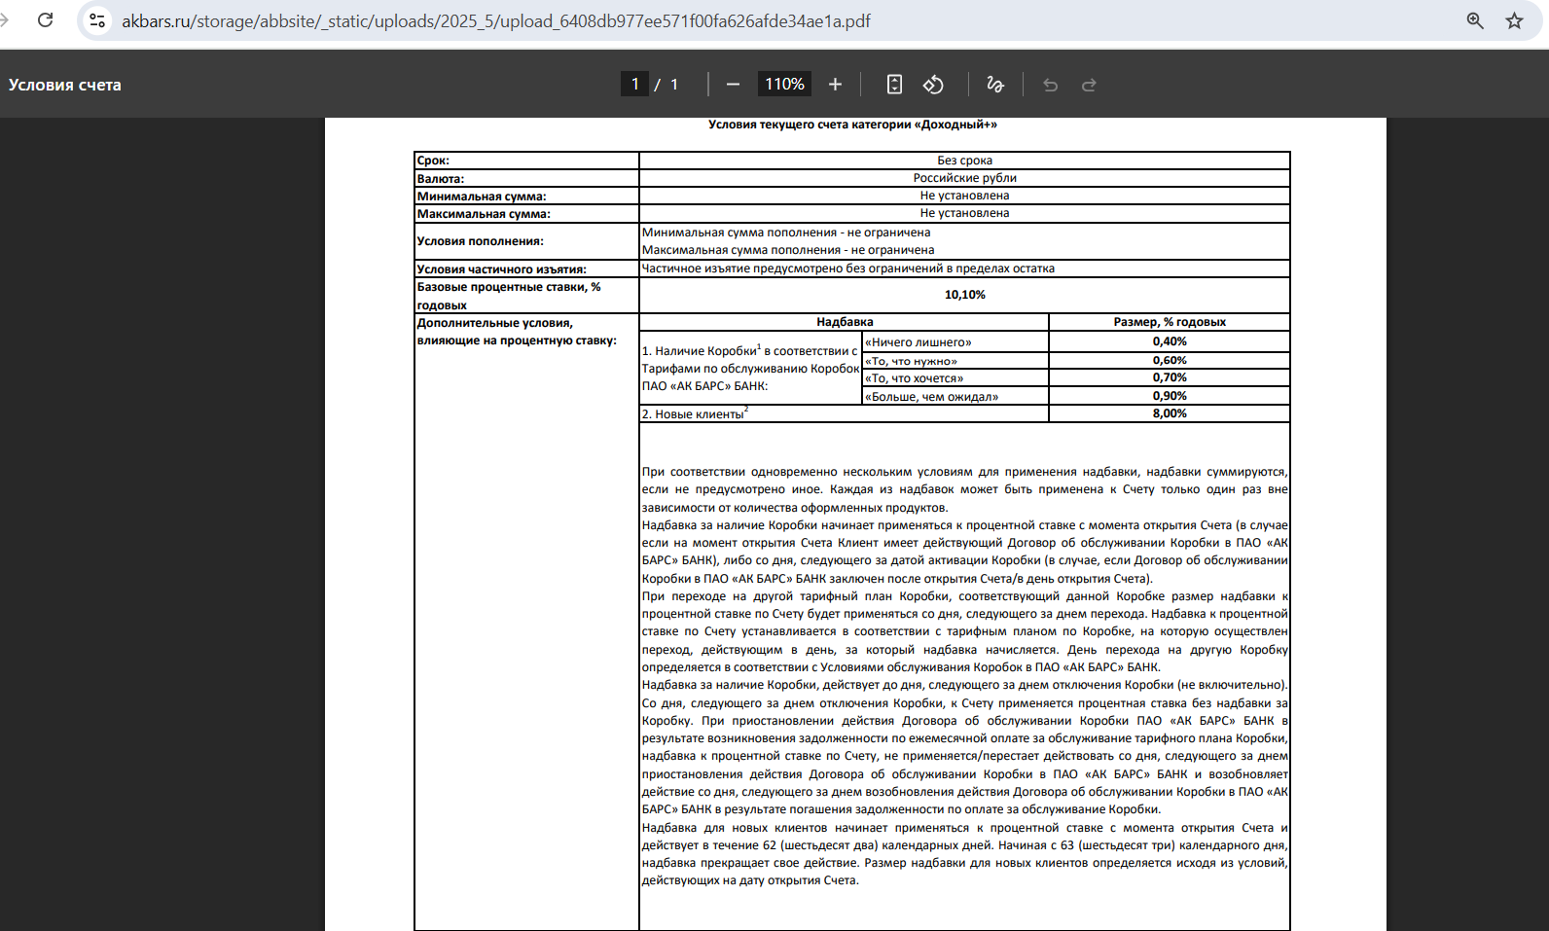
Task: Zoom out with the minus button
Action: click(734, 85)
